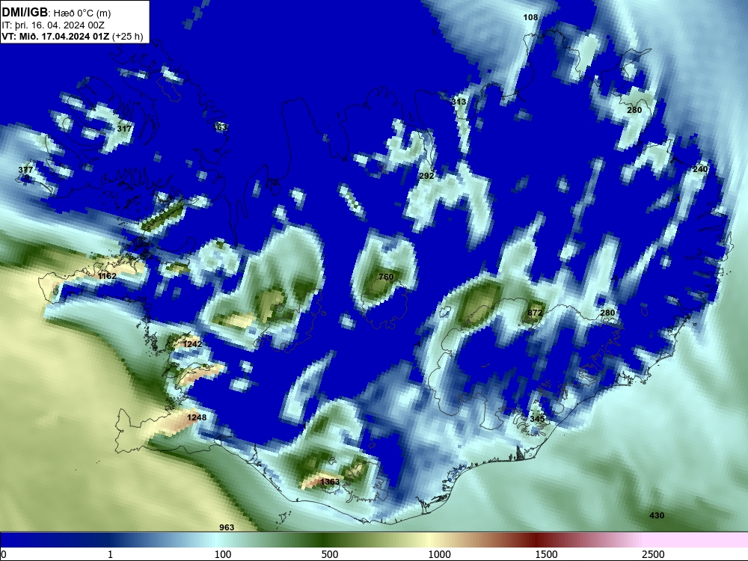748x561 pixels.
Task: Select the 108 height value on map
Action: [530, 17]
